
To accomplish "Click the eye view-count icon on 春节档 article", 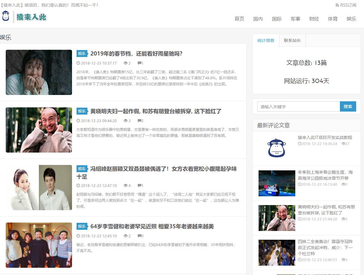I will [x=126, y=63].
